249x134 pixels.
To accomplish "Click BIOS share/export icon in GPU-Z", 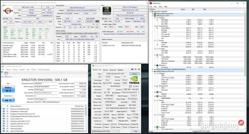I will [130, 86].
